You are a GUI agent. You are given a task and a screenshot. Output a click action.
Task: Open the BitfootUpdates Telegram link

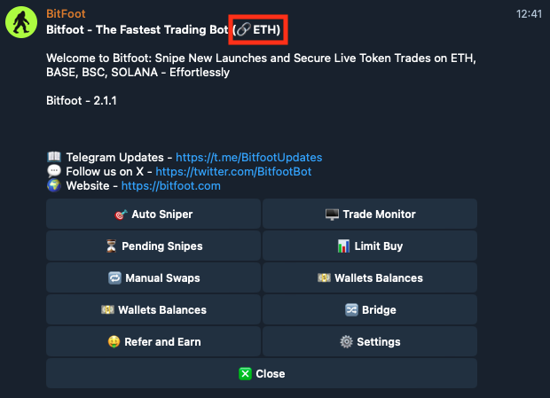coord(248,157)
